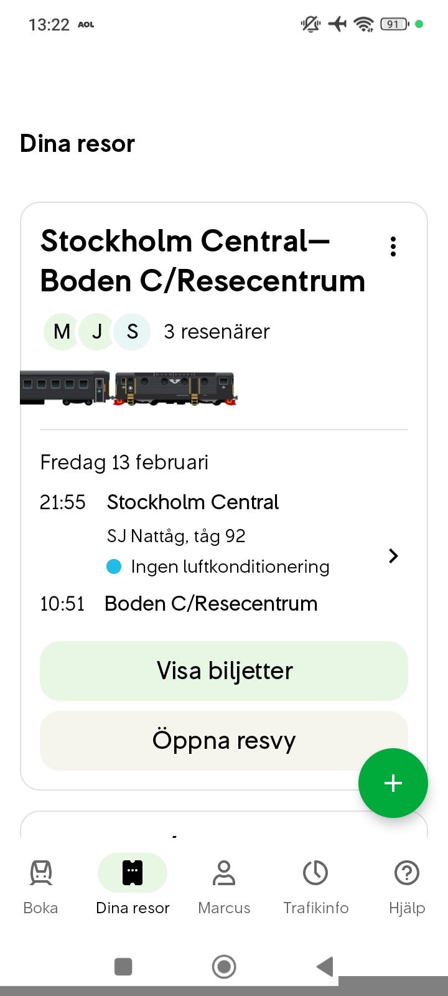Open the Trafikinfo tab
Viewport: 448px width, 996px height.
315,884
